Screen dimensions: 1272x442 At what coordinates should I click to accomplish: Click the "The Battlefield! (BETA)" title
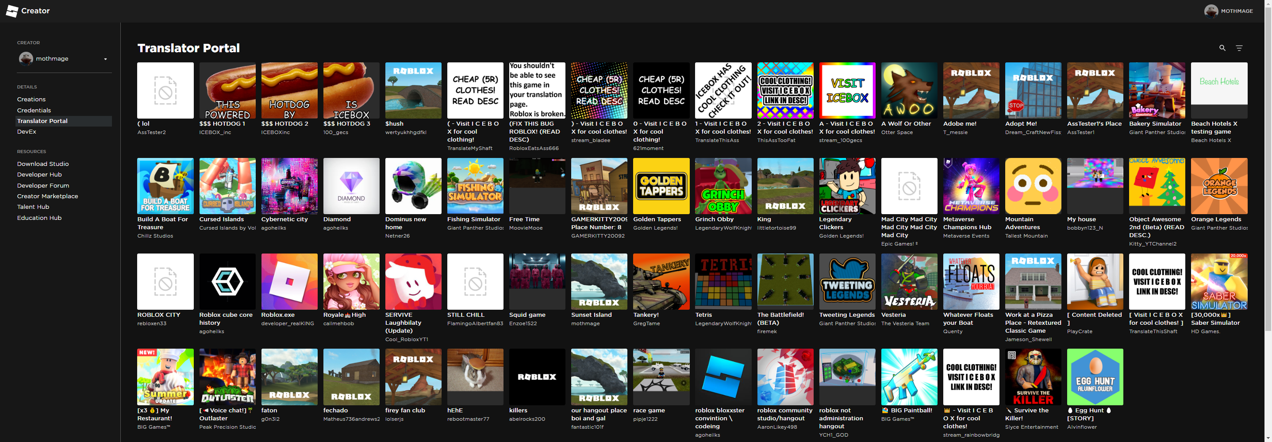click(x=781, y=319)
